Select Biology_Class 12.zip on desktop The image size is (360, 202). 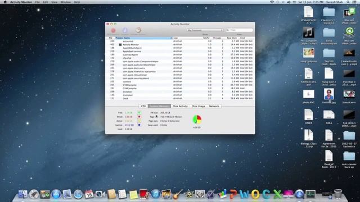(309, 135)
